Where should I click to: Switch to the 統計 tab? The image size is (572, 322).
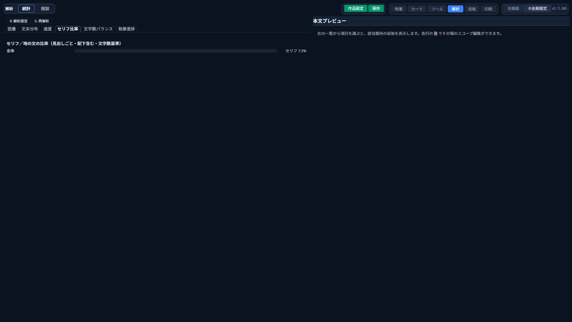click(26, 9)
